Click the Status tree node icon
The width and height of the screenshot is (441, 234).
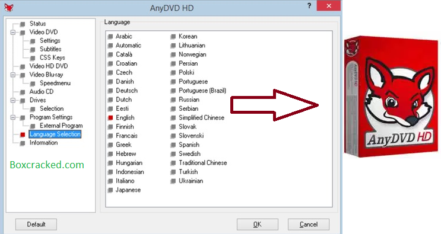(23, 24)
